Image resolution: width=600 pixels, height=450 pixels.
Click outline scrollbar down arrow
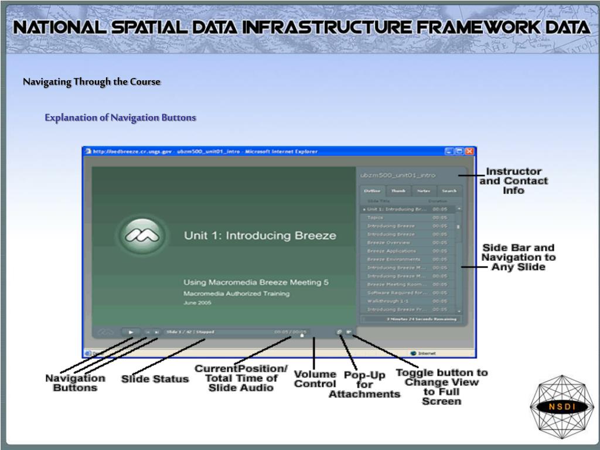pos(459,312)
